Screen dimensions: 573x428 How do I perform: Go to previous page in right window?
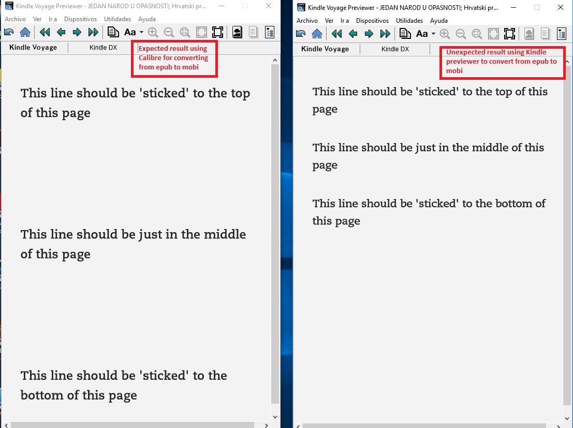(x=353, y=34)
